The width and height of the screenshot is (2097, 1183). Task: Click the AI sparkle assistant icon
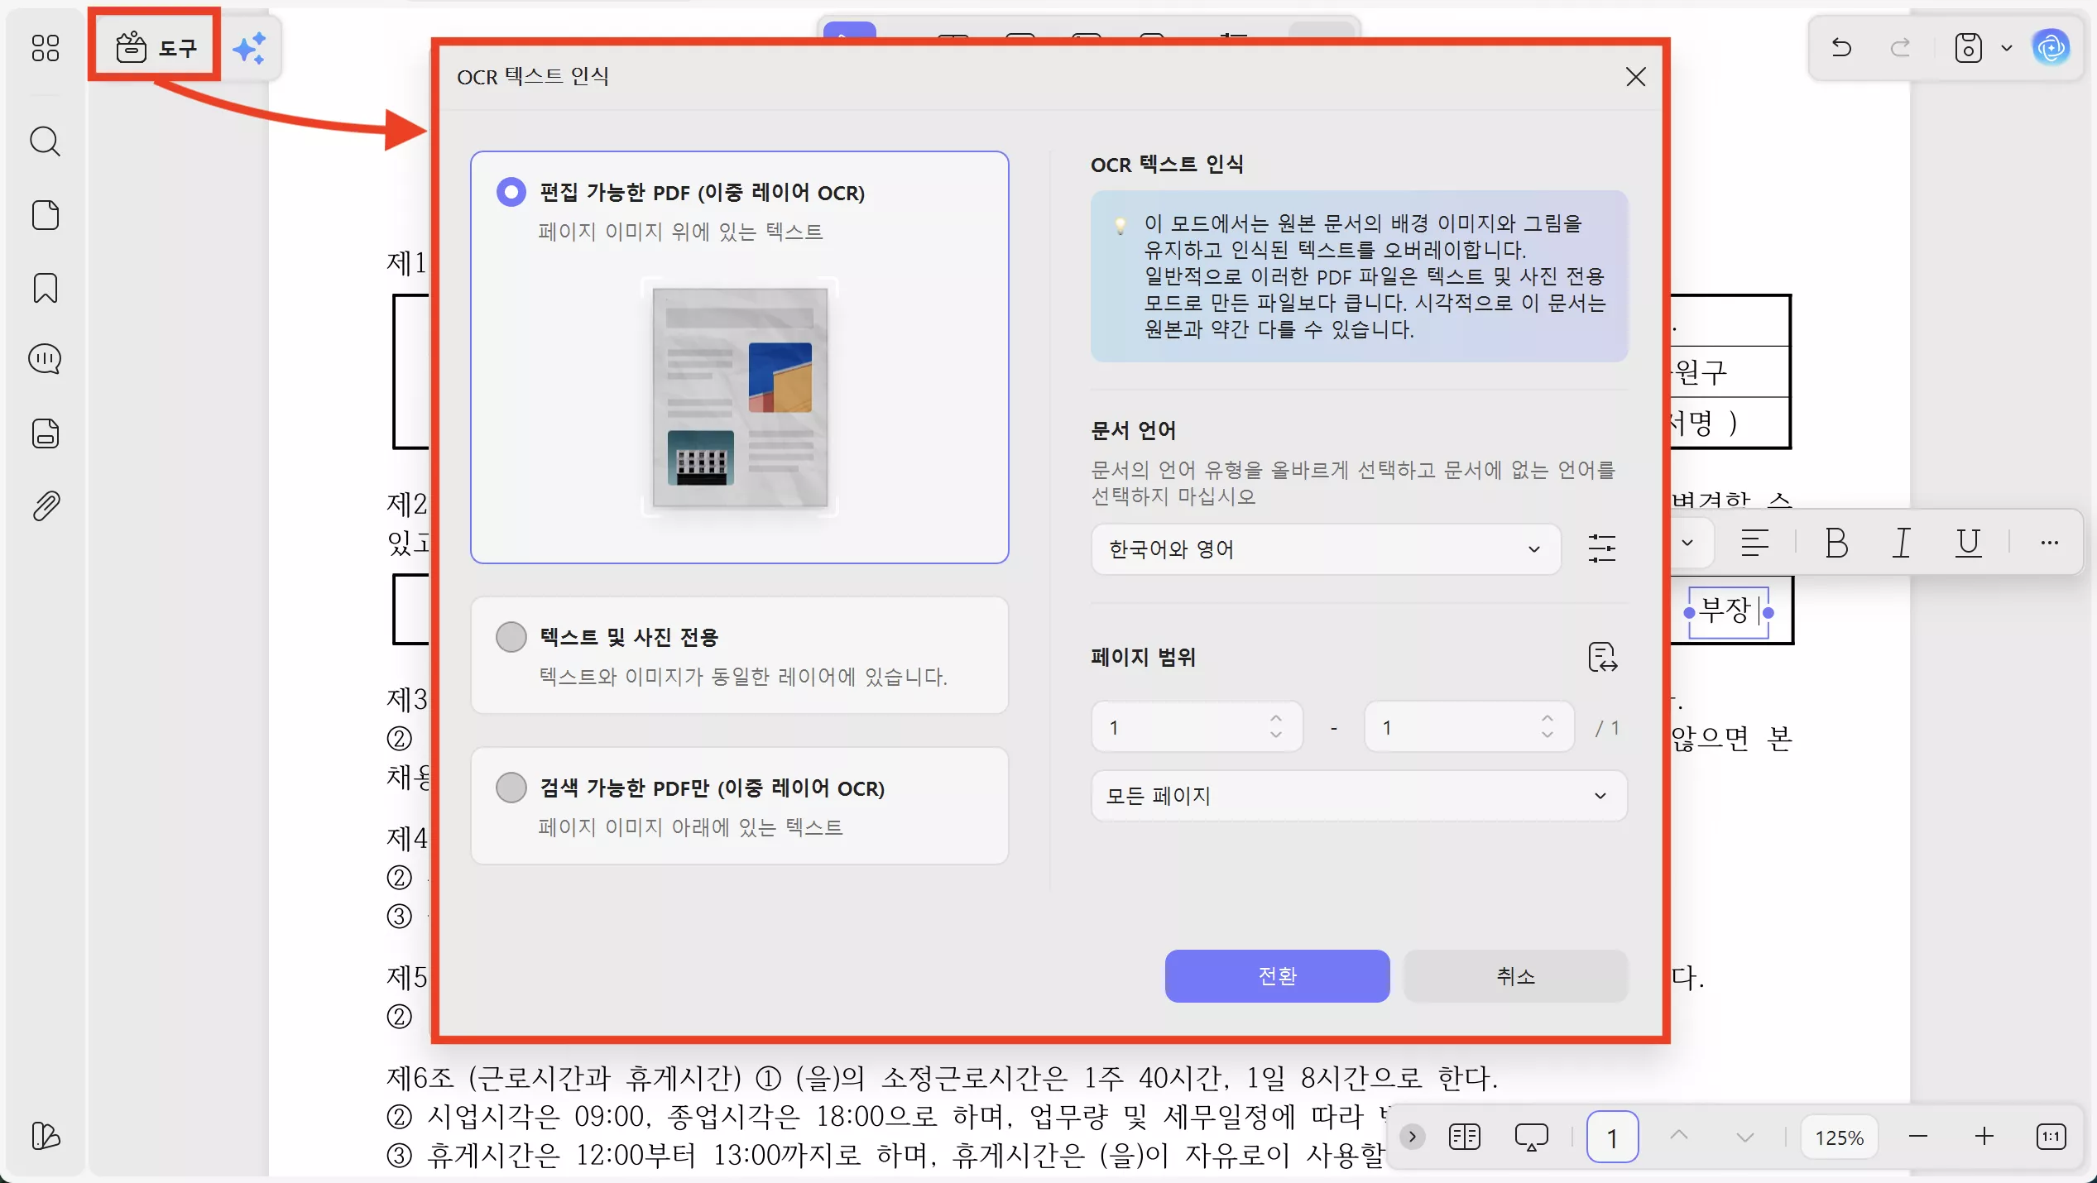pos(249,47)
